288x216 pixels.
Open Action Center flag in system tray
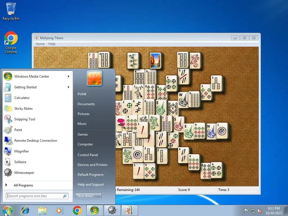pos(246,210)
